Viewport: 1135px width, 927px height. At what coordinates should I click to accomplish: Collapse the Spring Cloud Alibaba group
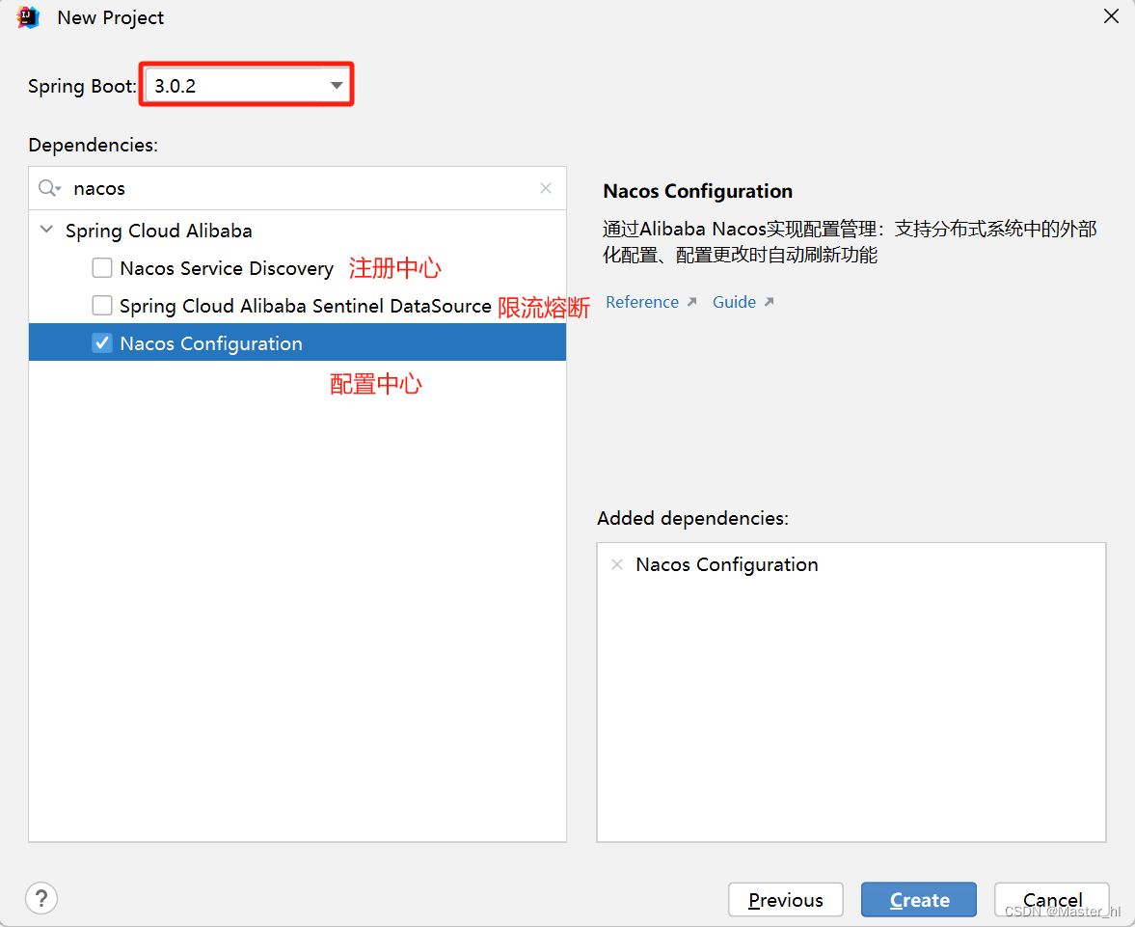point(46,230)
